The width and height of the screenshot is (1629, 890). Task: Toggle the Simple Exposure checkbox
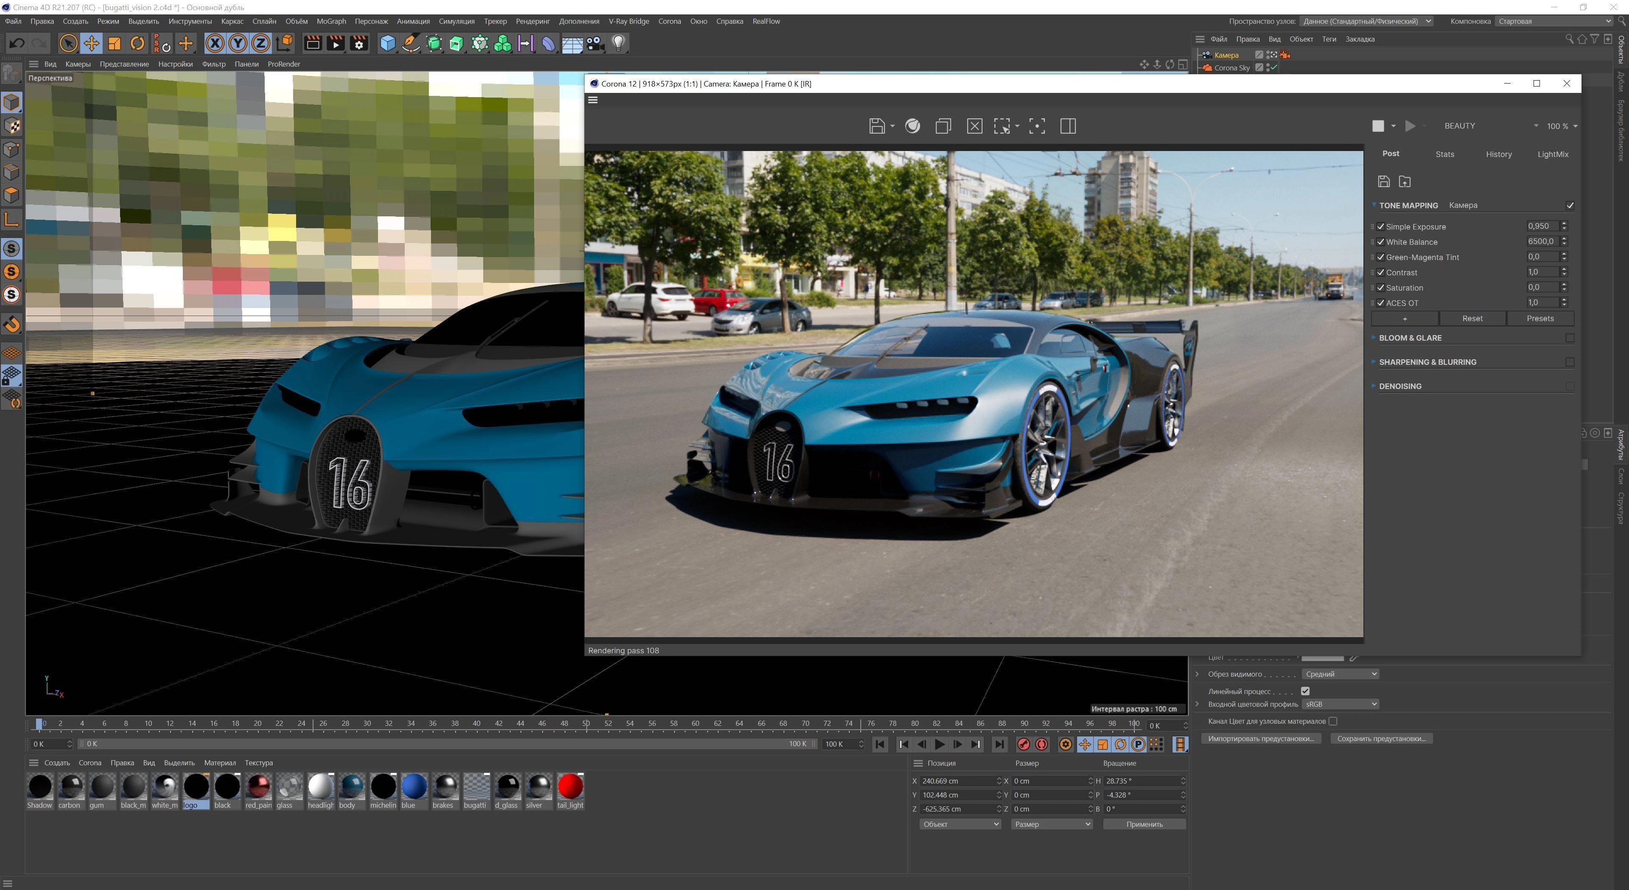tap(1380, 227)
